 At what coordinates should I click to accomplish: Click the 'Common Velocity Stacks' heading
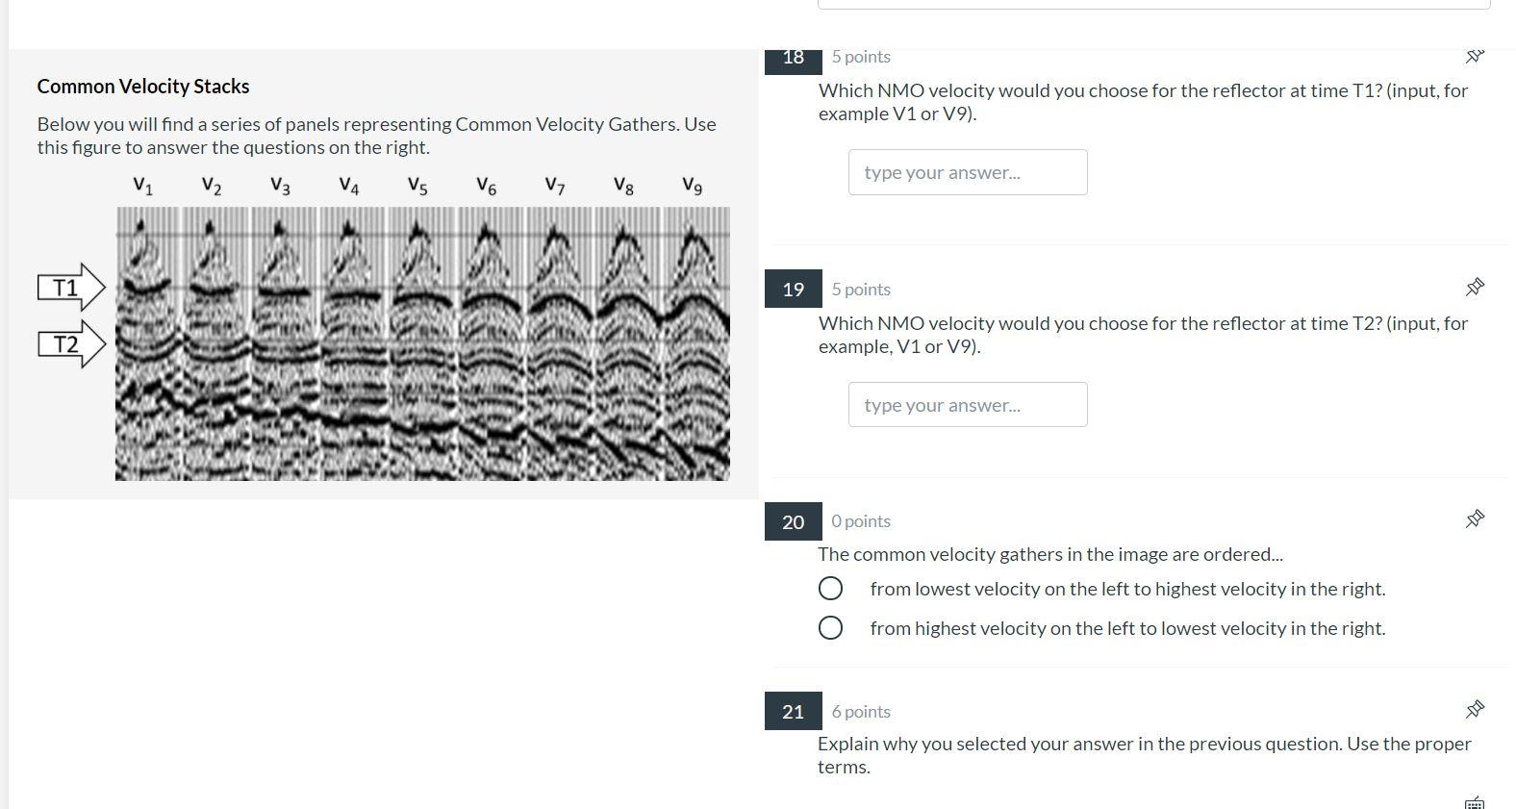pos(142,86)
